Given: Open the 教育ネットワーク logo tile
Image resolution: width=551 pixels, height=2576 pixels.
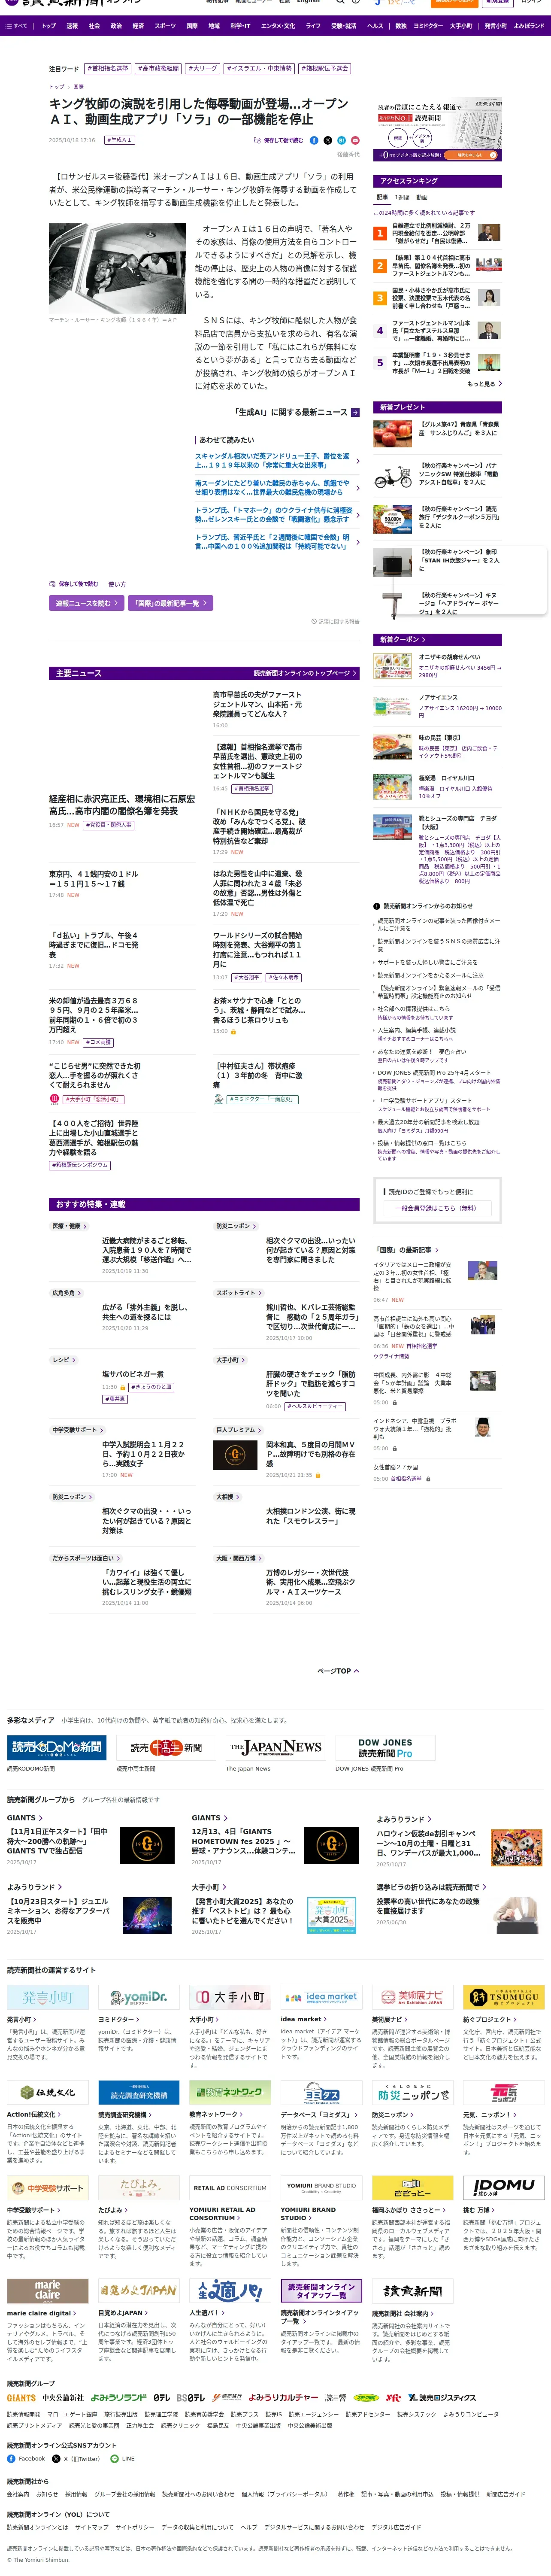Looking at the screenshot, I should coord(230,2092).
